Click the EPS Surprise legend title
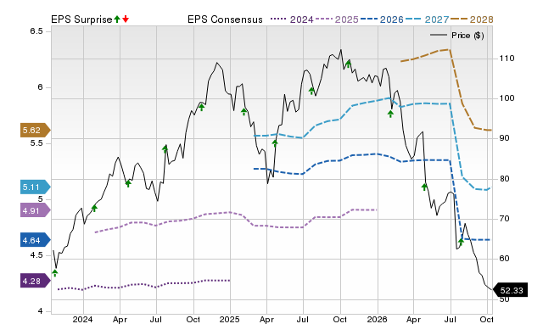 81,20
